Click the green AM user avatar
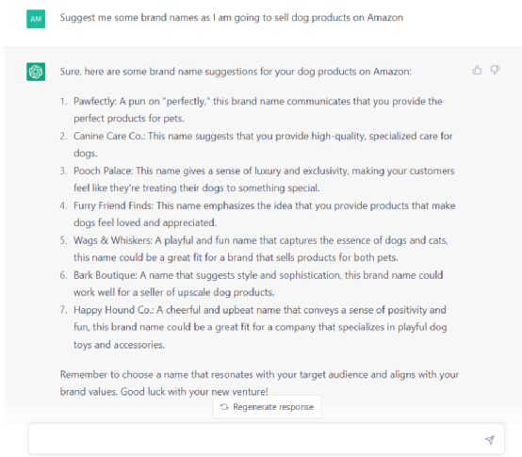 coord(36,19)
